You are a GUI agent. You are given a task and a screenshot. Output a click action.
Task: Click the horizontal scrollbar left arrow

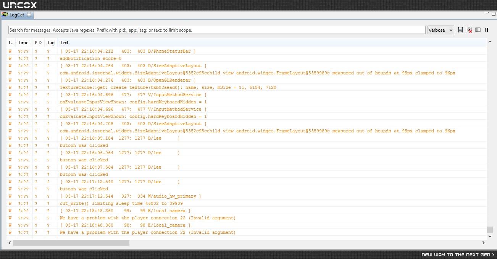tap(10, 243)
